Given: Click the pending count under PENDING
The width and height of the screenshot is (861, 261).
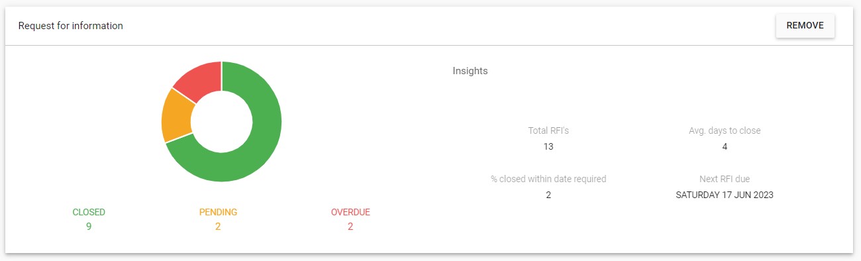Looking at the screenshot, I should coord(218,227).
